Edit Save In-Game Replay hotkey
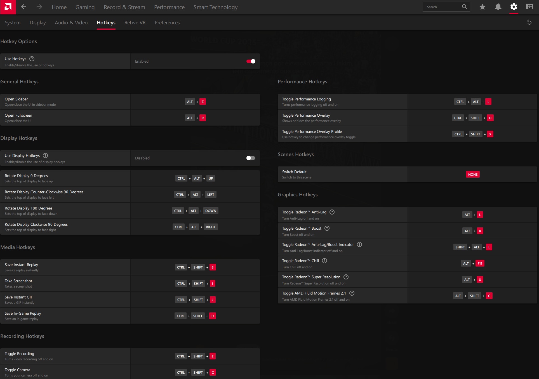 tap(195, 316)
